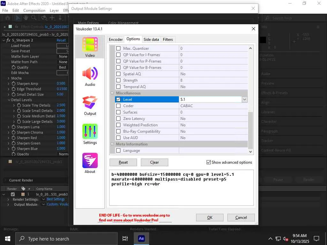Click the Reset button in Voukoder

123,162
